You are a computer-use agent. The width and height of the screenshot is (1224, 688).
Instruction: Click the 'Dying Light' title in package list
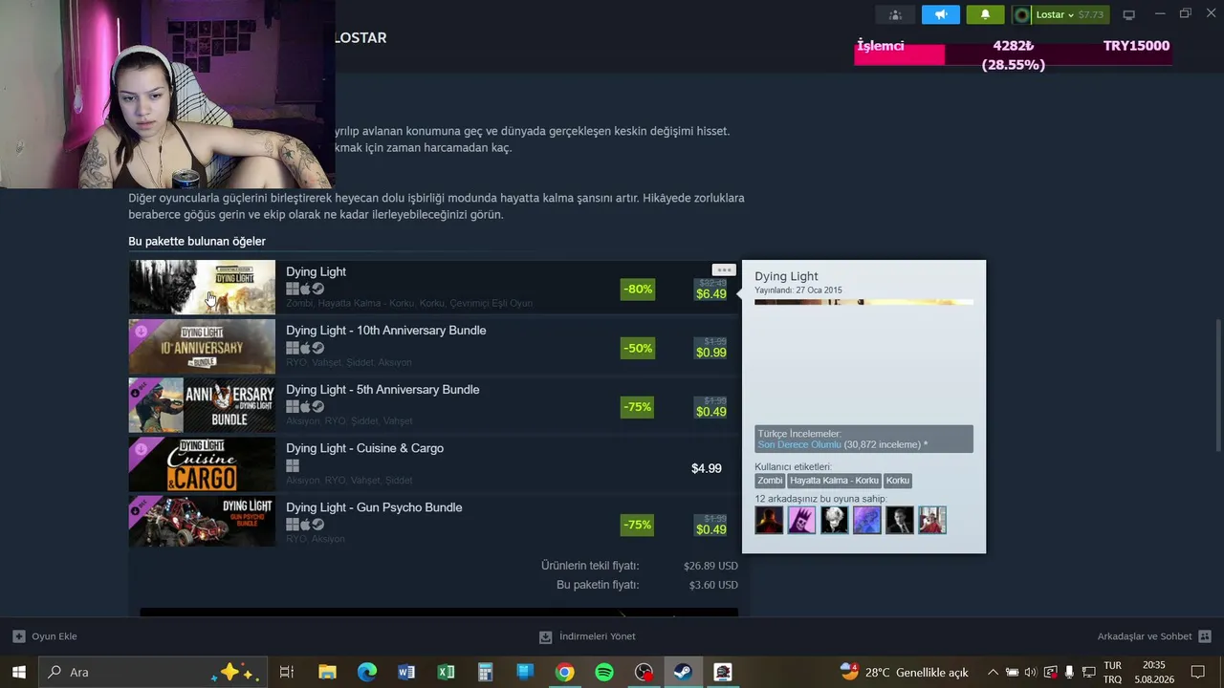tap(316, 272)
